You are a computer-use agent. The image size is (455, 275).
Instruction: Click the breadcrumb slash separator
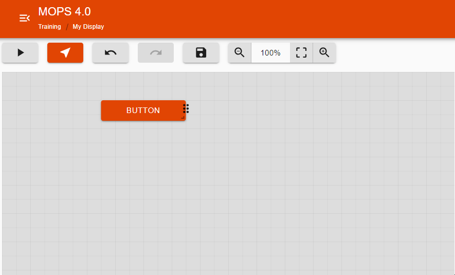coord(67,27)
